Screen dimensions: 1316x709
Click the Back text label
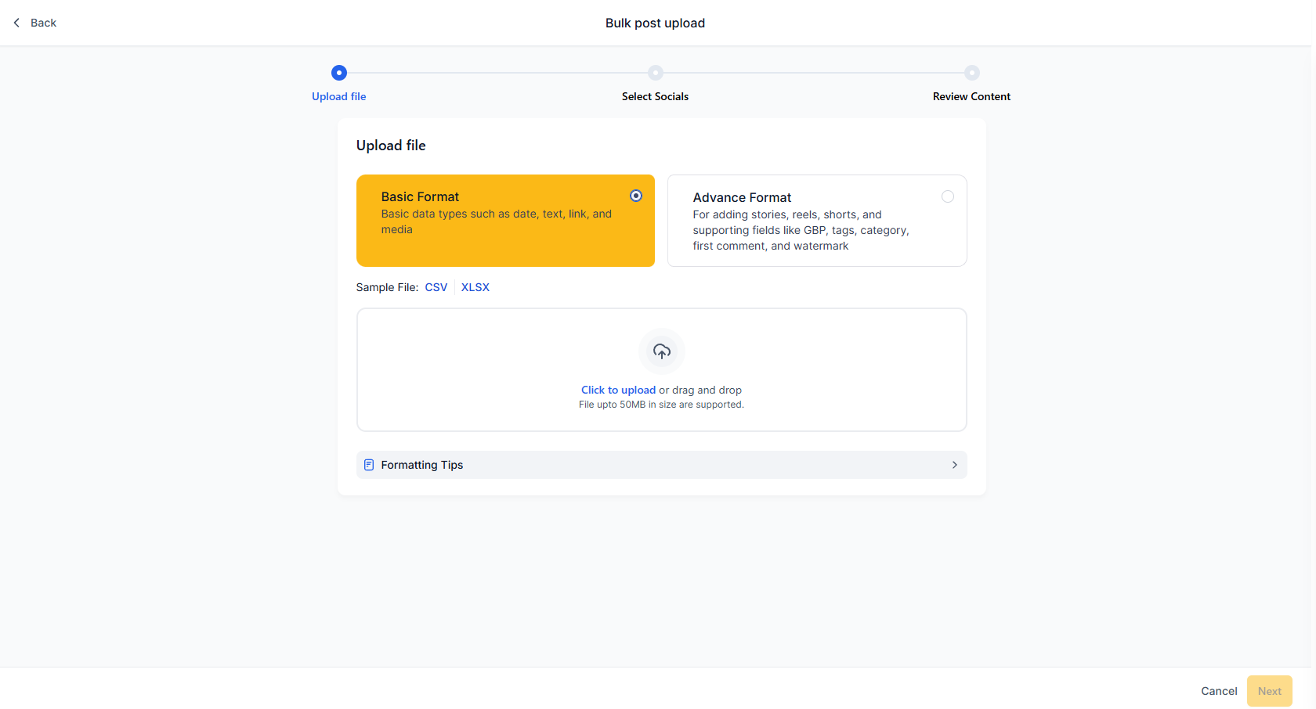44,23
